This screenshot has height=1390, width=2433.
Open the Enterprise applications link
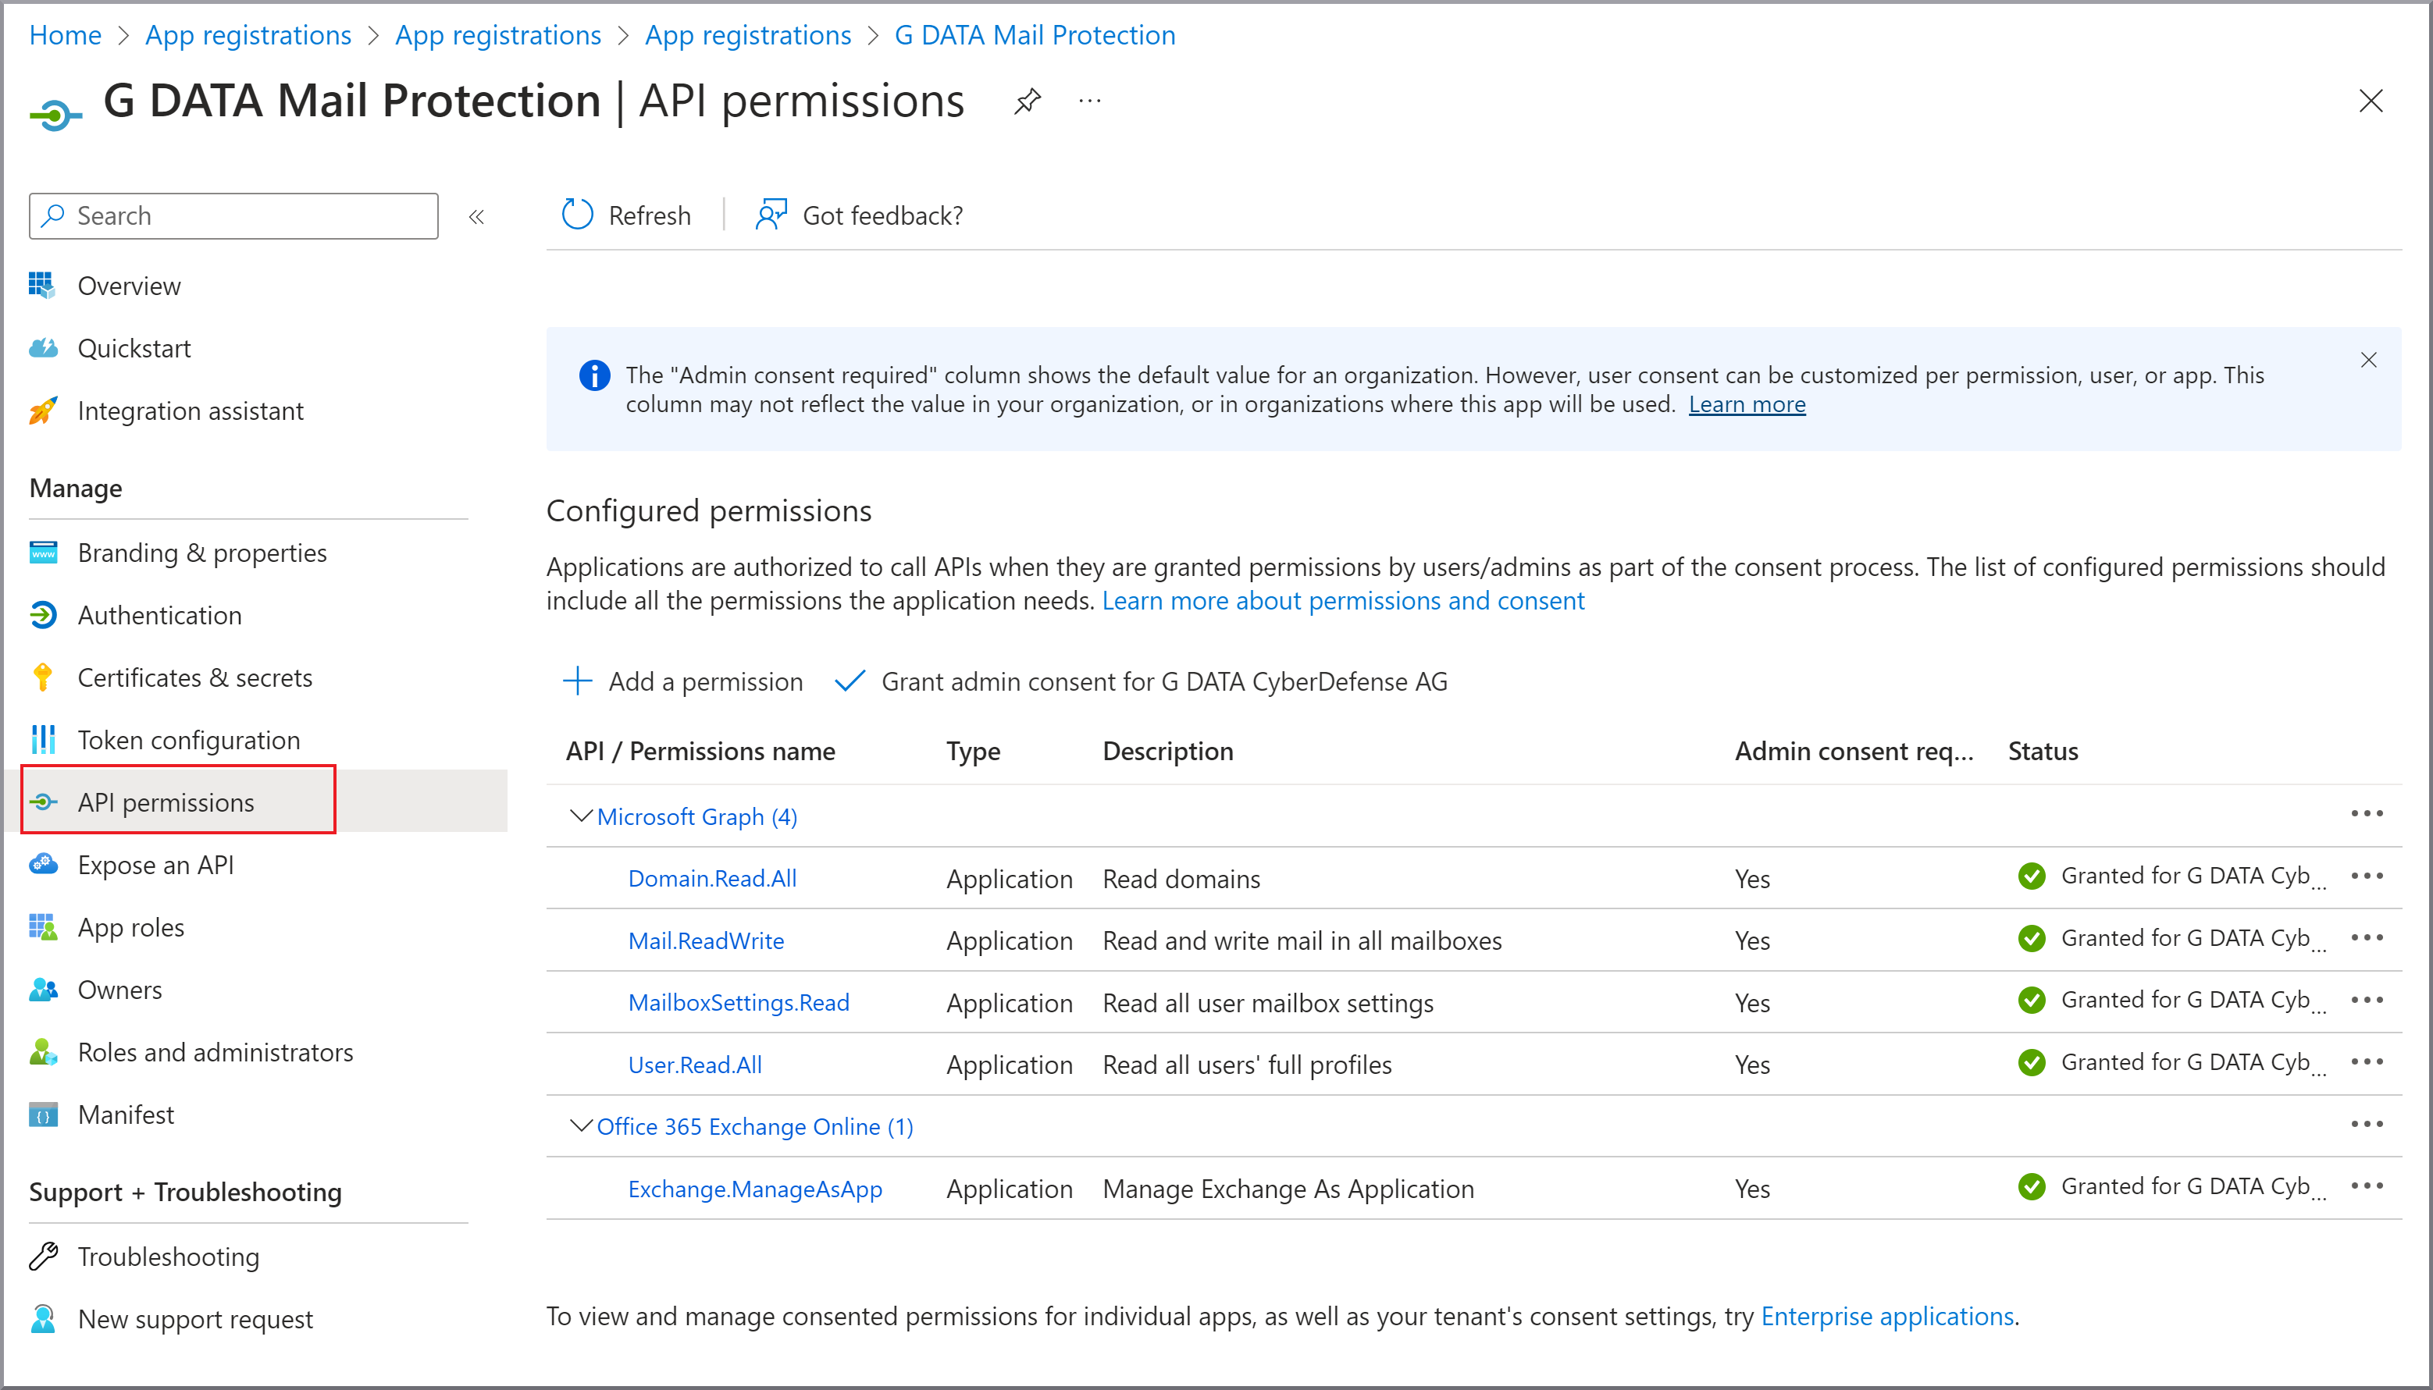click(1886, 1317)
